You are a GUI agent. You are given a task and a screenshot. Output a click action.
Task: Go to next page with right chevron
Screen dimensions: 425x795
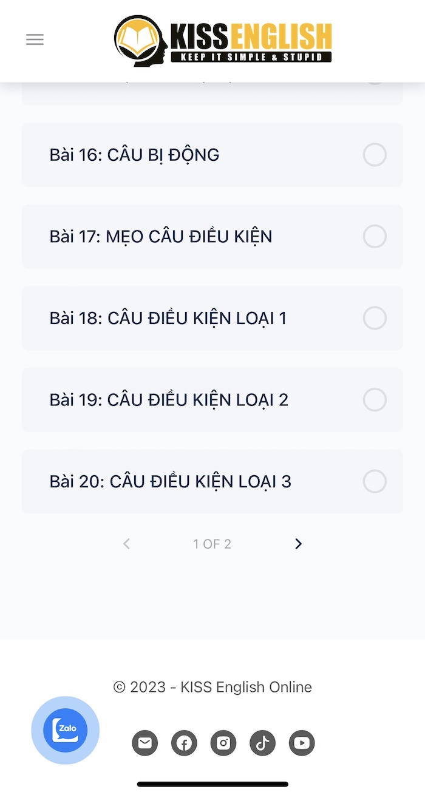[x=298, y=544]
